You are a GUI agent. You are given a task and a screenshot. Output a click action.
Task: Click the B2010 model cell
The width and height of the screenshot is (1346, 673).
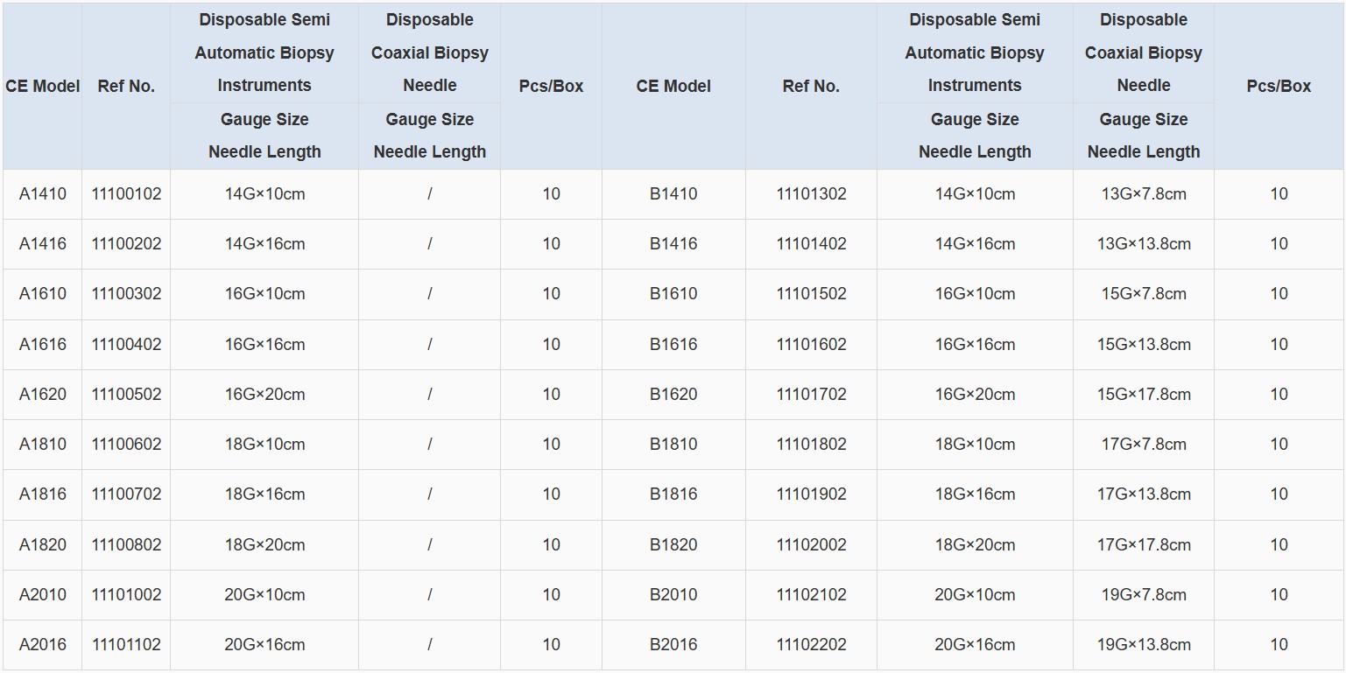tap(673, 595)
